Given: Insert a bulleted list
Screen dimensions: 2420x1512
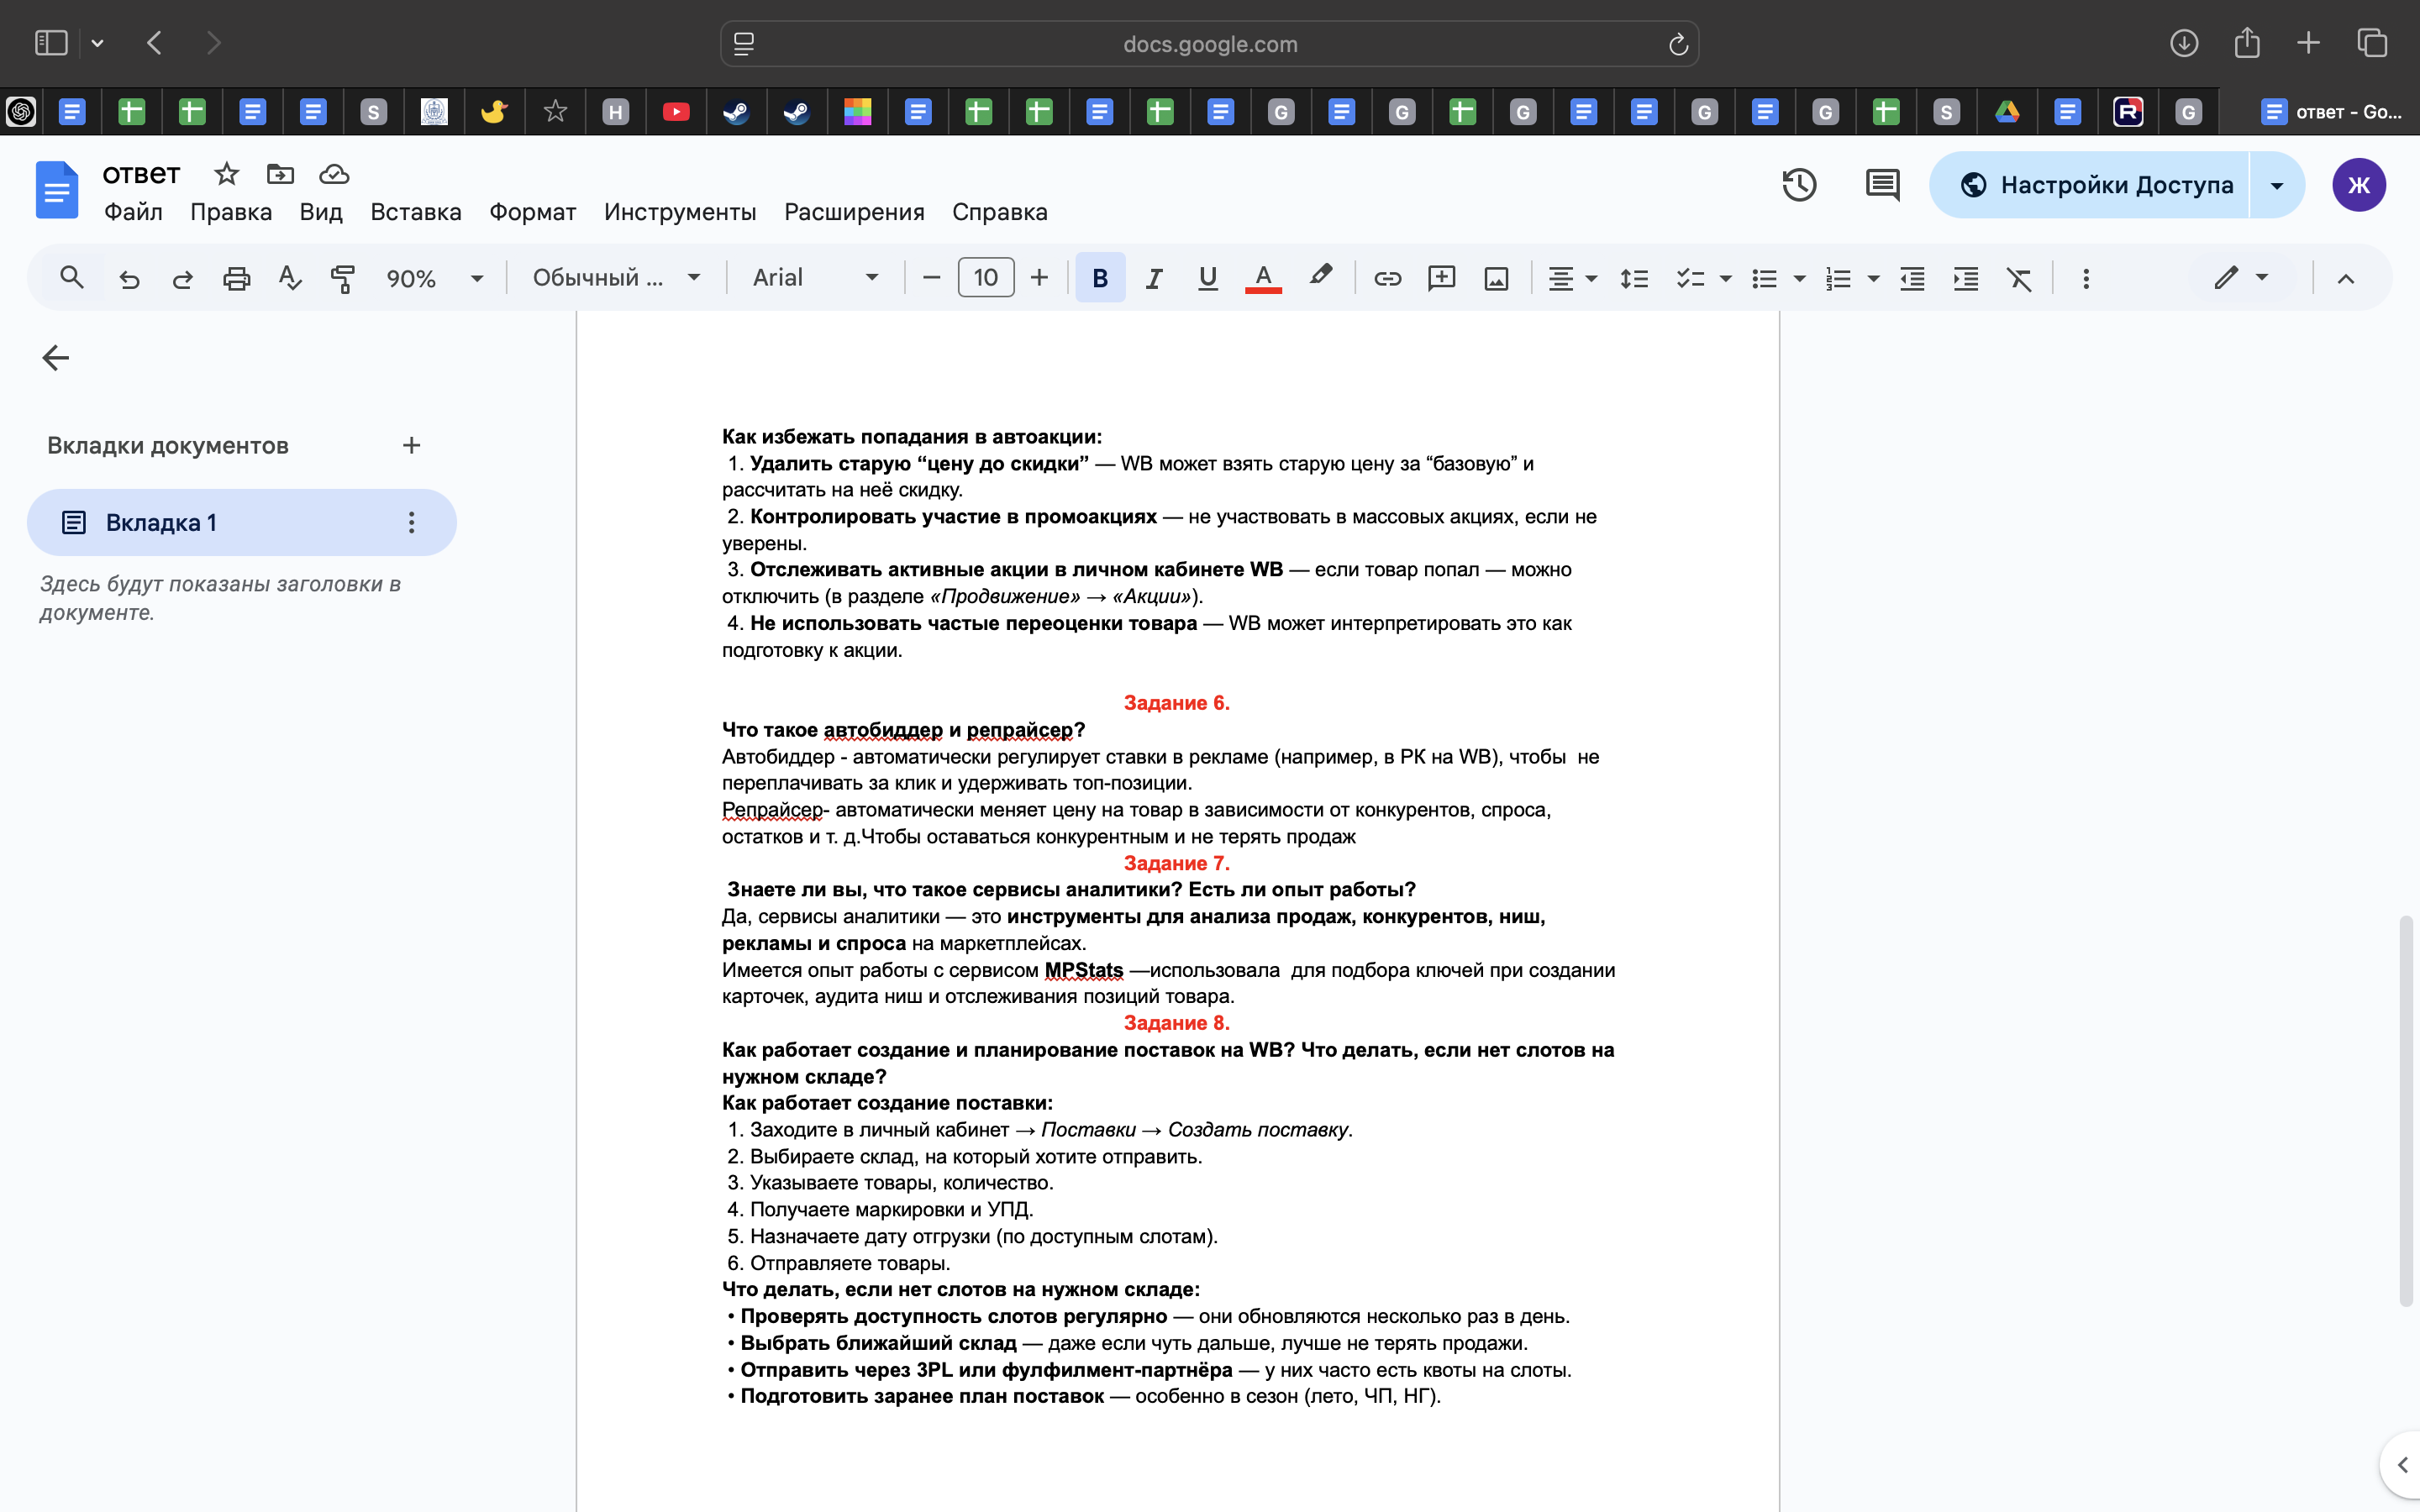Looking at the screenshot, I should pos(1765,278).
